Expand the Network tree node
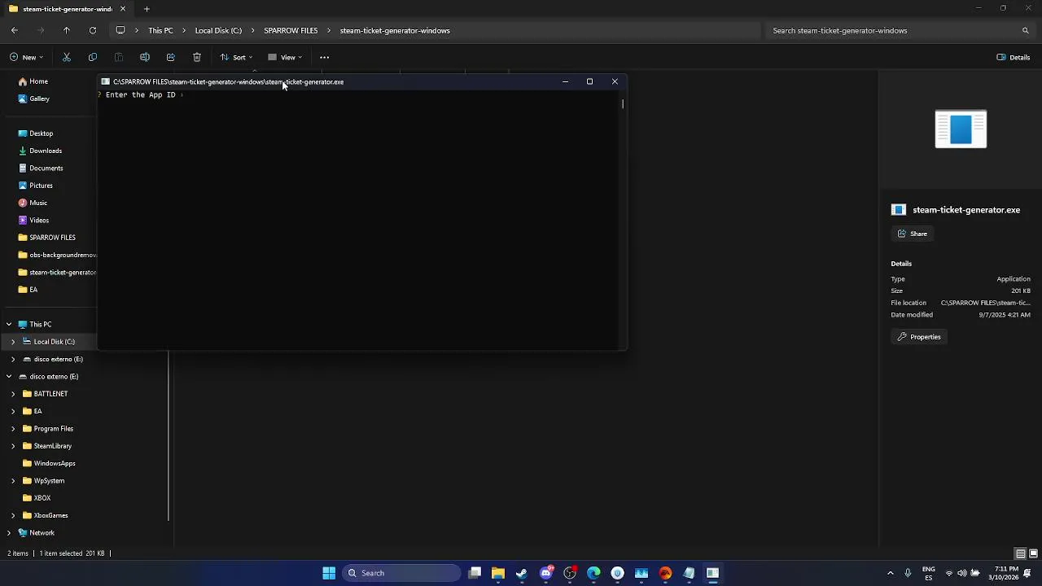The image size is (1042, 586). pyautogui.click(x=9, y=533)
